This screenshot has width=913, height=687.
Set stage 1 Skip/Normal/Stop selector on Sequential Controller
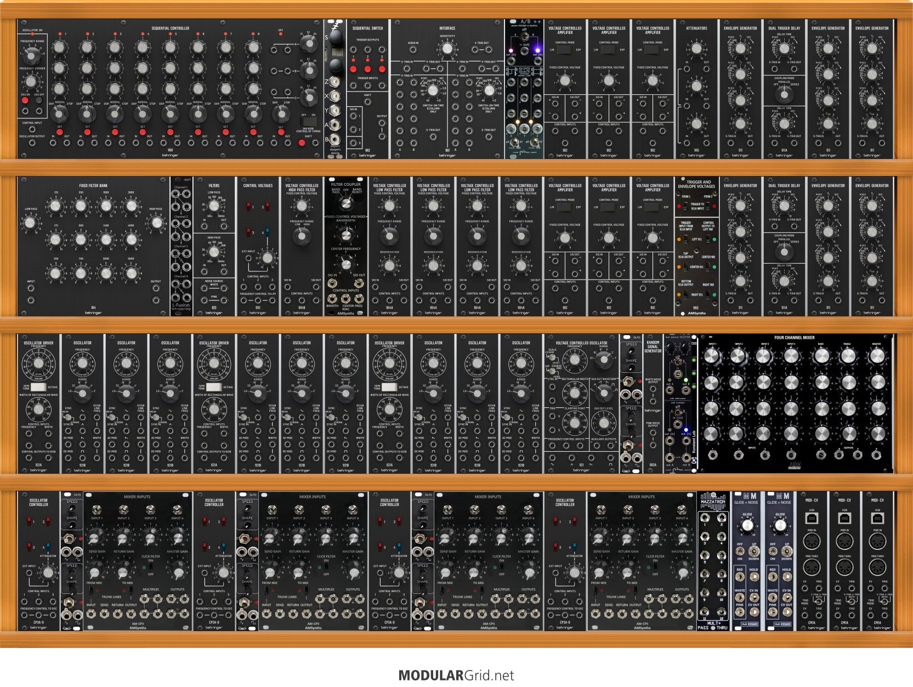point(59,113)
